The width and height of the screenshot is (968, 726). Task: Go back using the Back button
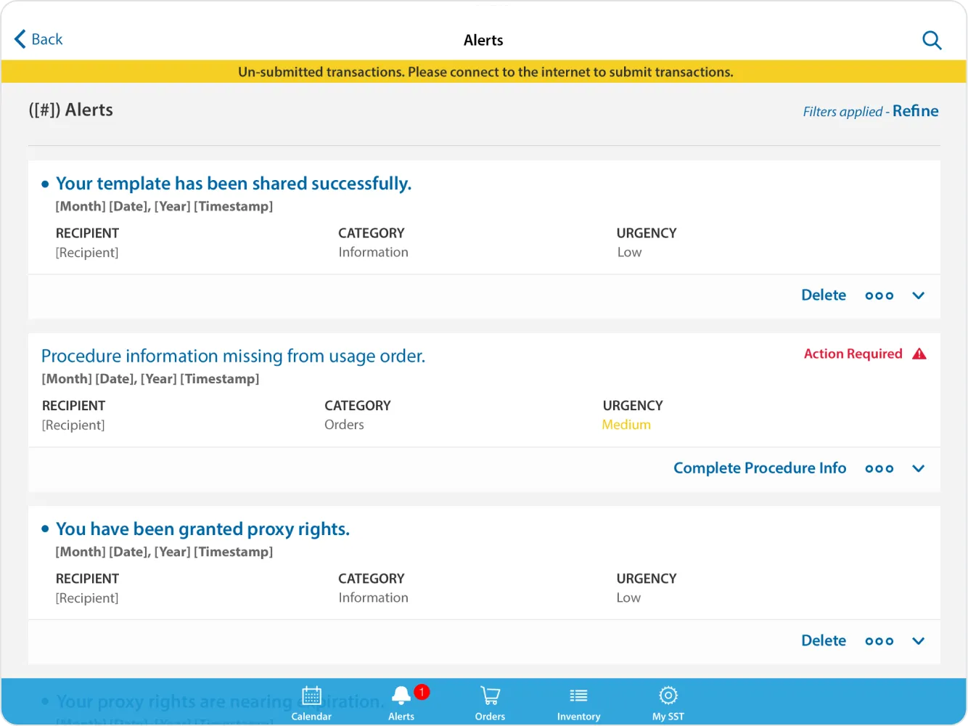coord(38,39)
